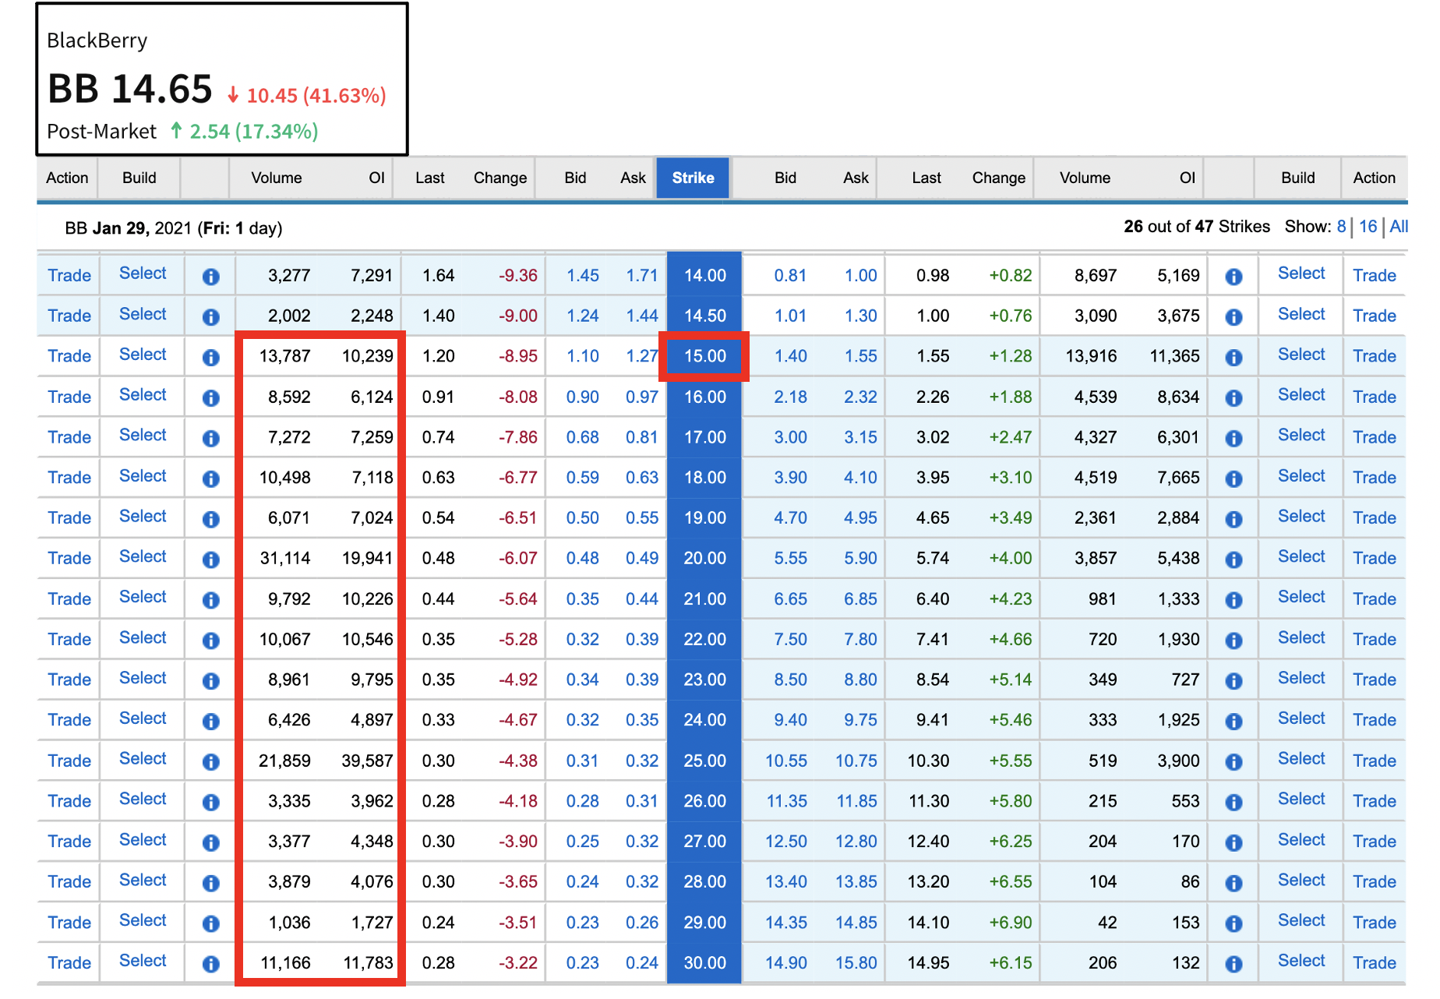The image size is (1440, 999).
Task: Click call-side Volume column header
Action: (277, 178)
